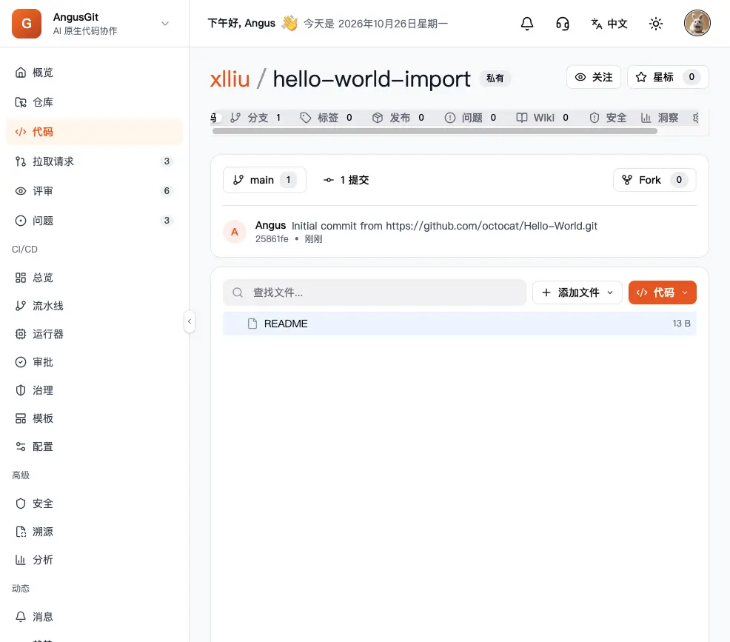The width and height of the screenshot is (730, 642).
Task: Open the repo 问题 tab
Action: tap(470, 118)
